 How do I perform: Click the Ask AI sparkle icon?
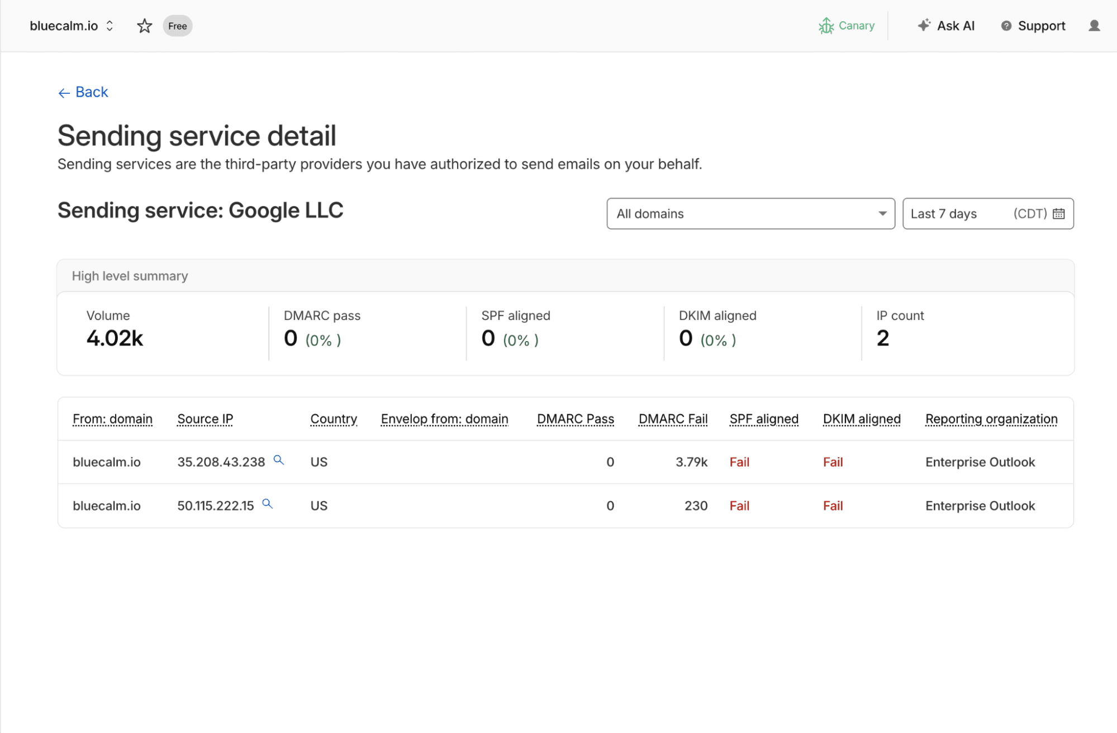click(x=924, y=25)
